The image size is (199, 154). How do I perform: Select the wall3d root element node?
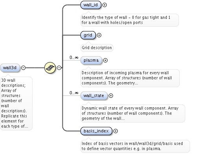click(x=10, y=68)
